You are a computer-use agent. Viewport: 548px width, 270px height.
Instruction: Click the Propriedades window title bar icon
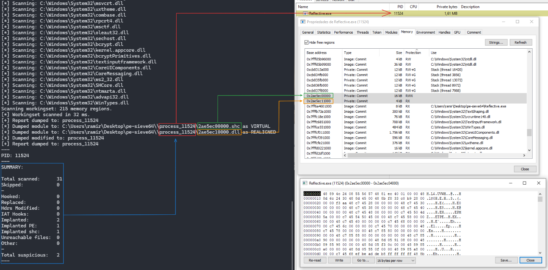[x=303, y=22]
